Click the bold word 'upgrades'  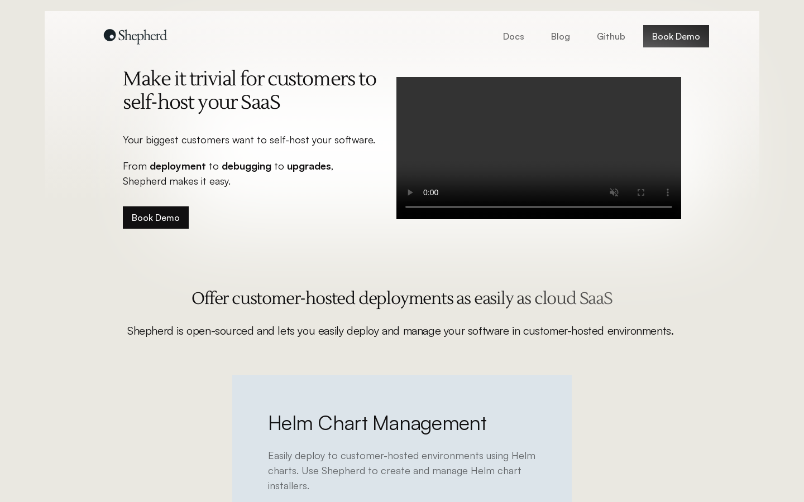tap(309, 166)
